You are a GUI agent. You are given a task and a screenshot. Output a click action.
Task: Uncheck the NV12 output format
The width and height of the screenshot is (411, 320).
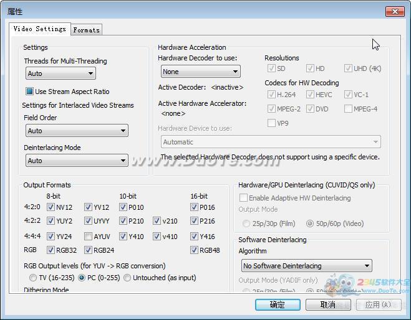pos(51,207)
